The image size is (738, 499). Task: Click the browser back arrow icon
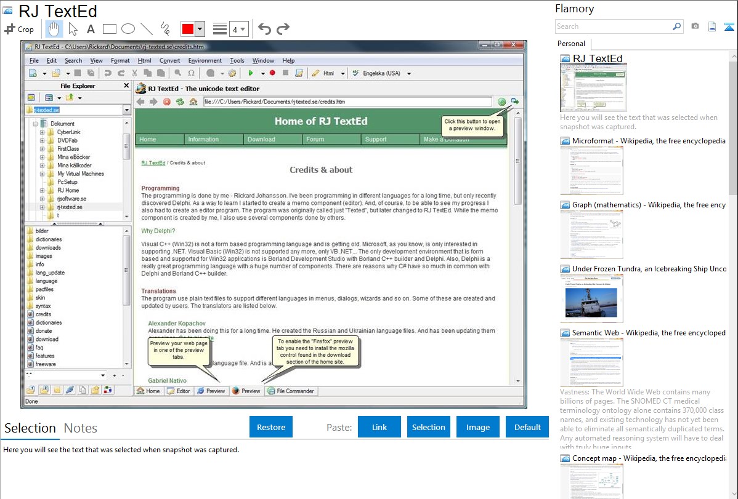pyautogui.click(x=140, y=102)
